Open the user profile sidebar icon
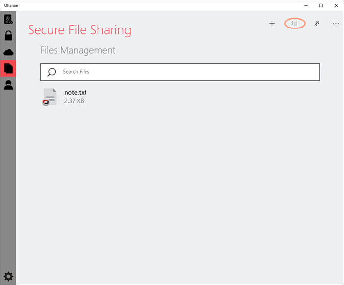 [x=8, y=85]
